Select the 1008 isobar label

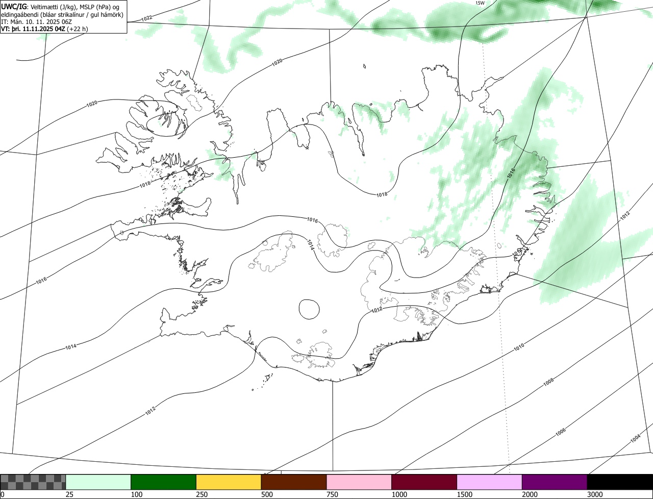tap(548, 381)
